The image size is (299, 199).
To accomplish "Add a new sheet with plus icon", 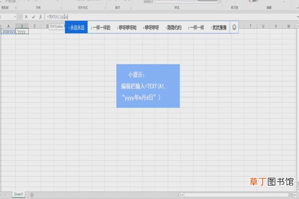I will pos(32,195).
